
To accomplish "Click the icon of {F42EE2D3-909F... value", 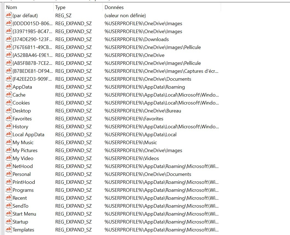I will [9, 79].
